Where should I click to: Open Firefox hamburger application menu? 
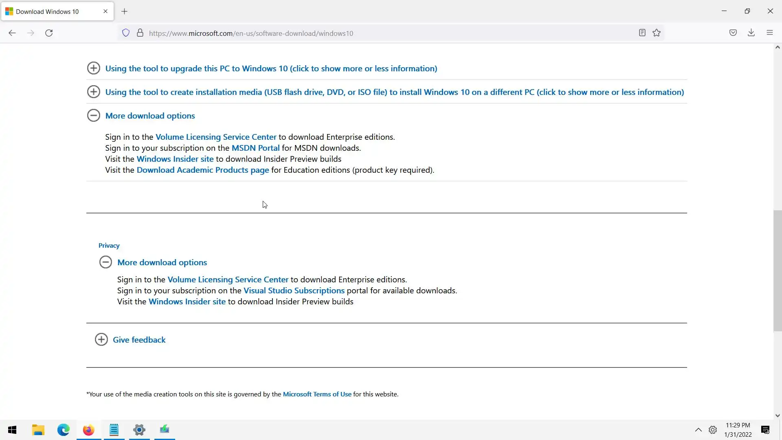770,33
